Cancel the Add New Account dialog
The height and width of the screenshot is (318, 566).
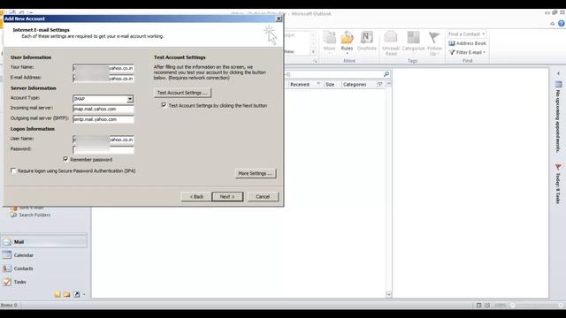pos(263,196)
